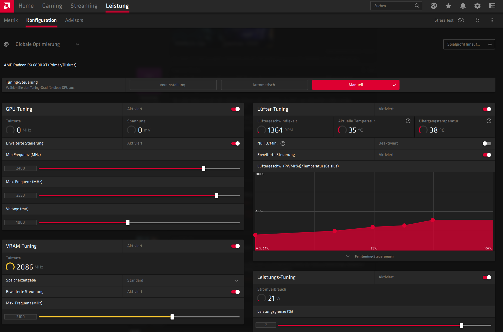The image size is (503, 332).
Task: Click the AMD logo icon
Action: tap(7, 6)
